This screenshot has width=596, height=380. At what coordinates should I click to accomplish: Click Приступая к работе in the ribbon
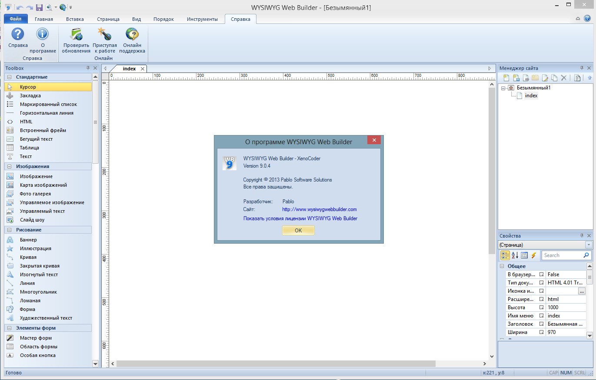point(105,40)
